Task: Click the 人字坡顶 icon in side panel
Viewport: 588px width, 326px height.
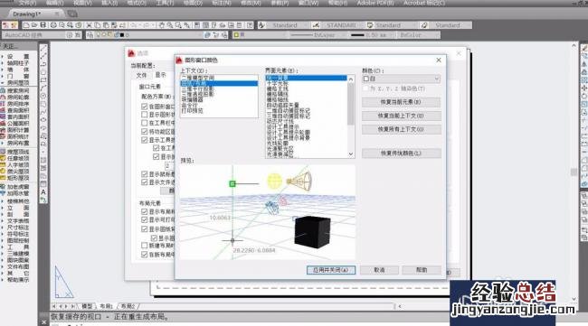Action: click(x=3, y=164)
